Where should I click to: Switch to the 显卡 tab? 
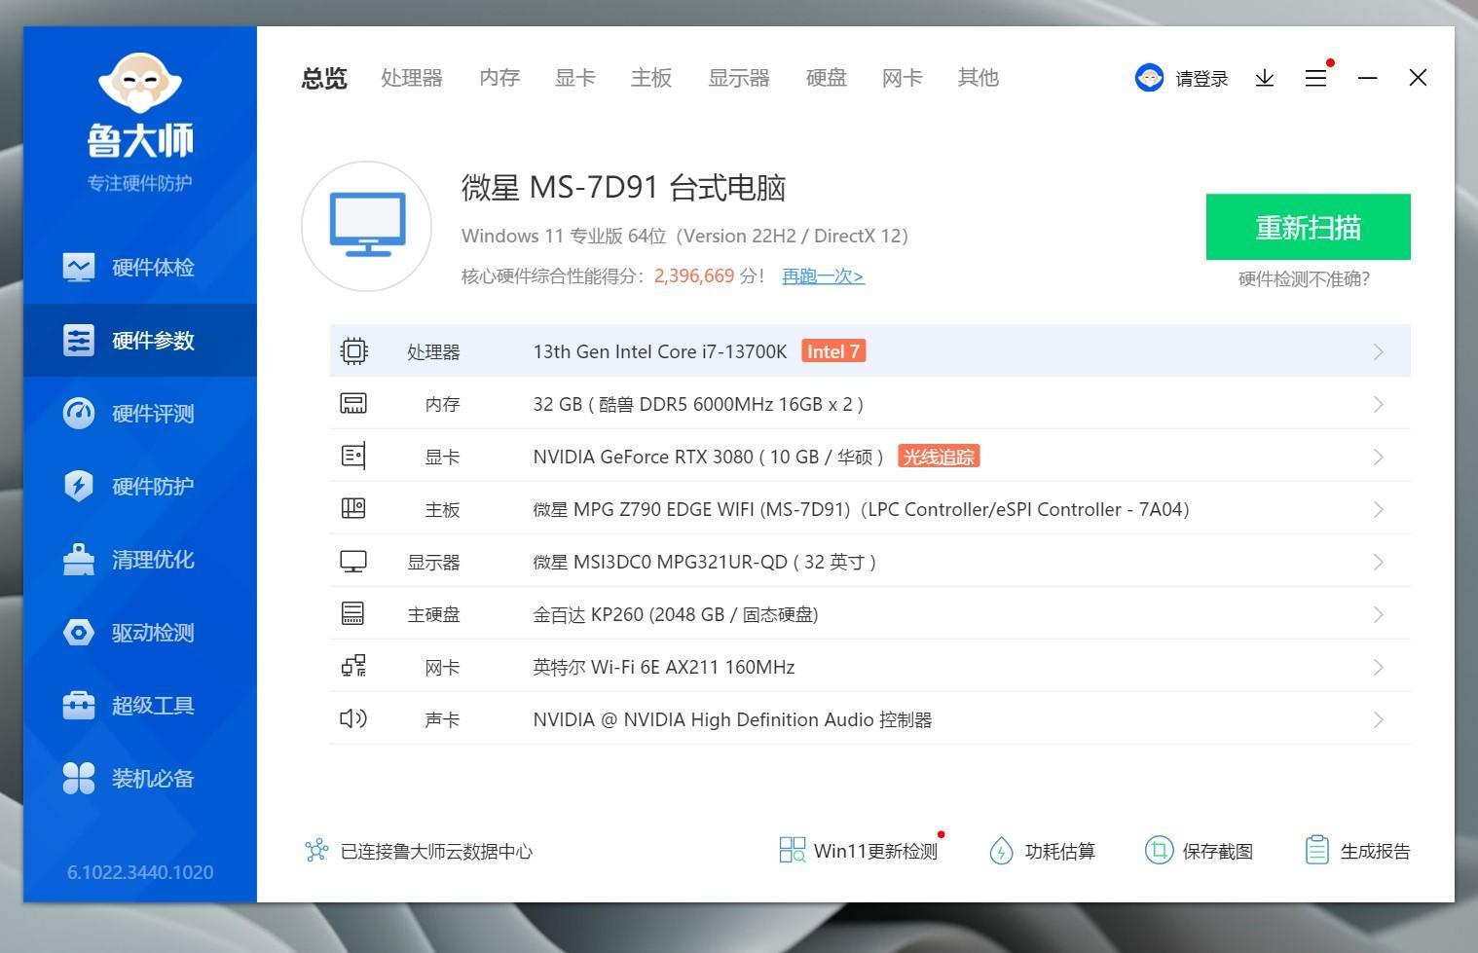[x=575, y=78]
